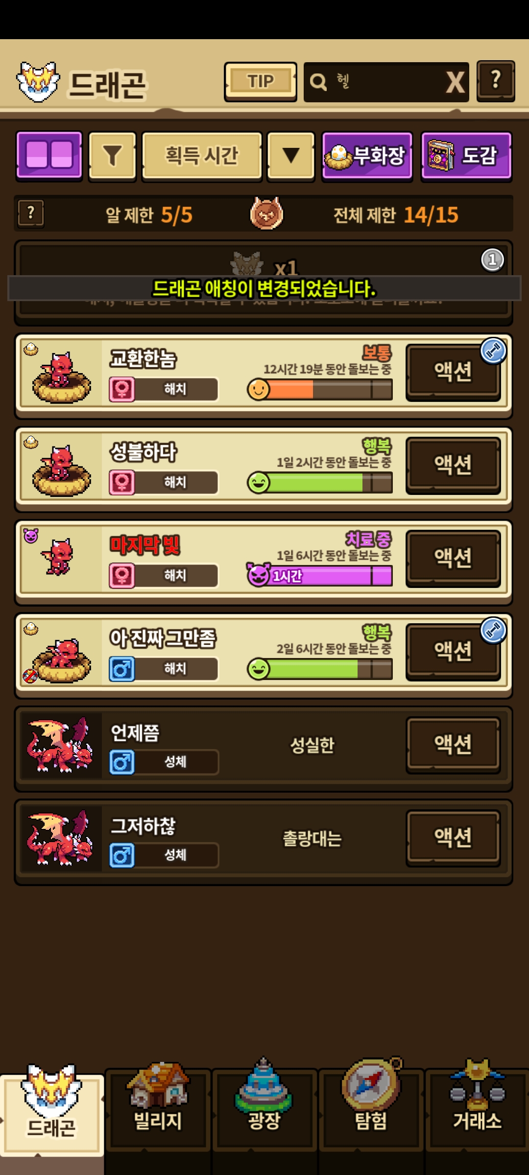
Task: Expand the sort order dropdown arrow
Action: pos(291,157)
